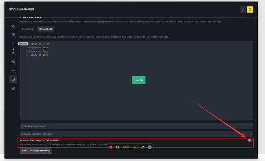This screenshot has height=161, width=265.
Task: Click the yellow dock panel button
Action: coord(250,10)
